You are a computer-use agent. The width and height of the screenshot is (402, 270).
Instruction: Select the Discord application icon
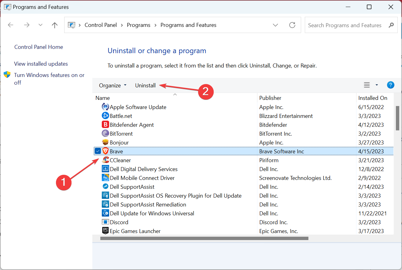click(105, 222)
